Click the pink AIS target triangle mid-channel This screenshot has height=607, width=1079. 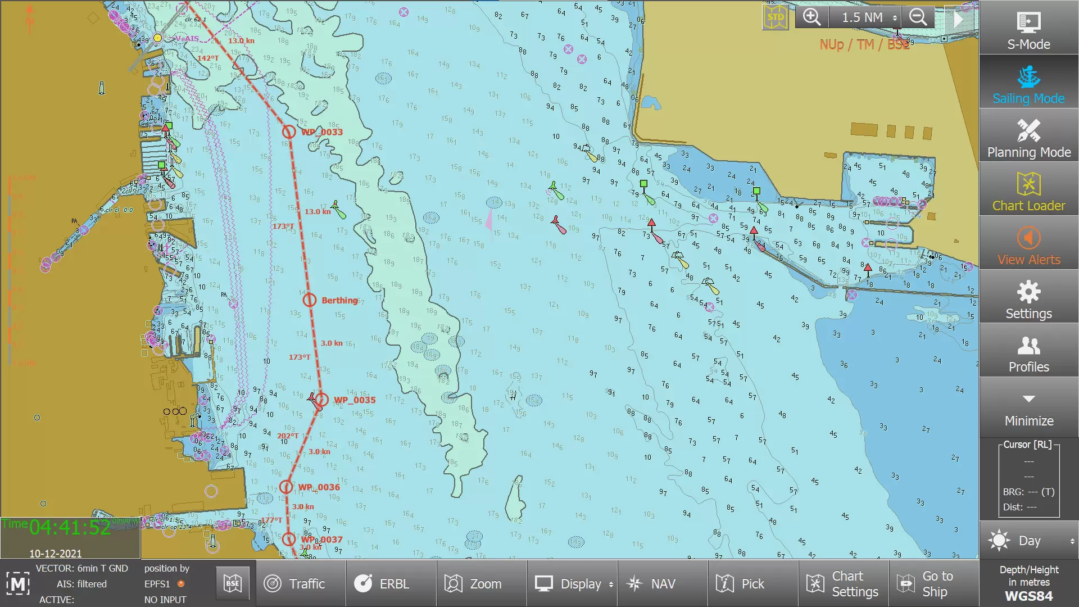click(x=489, y=220)
